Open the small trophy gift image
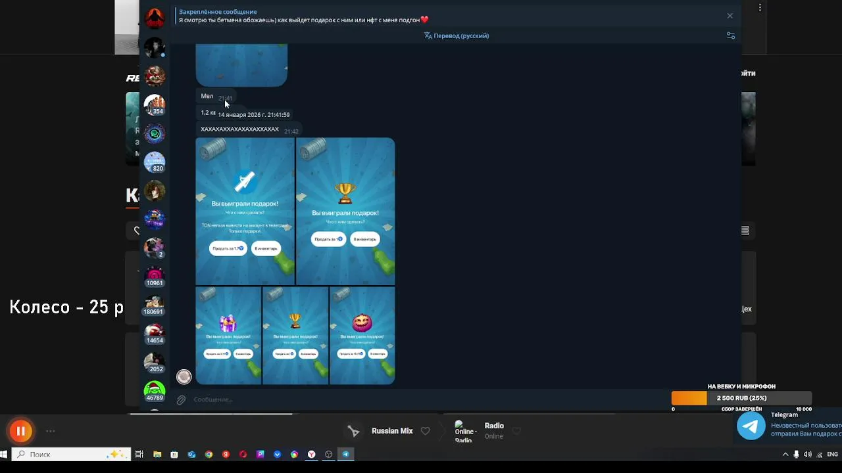 [x=295, y=336]
